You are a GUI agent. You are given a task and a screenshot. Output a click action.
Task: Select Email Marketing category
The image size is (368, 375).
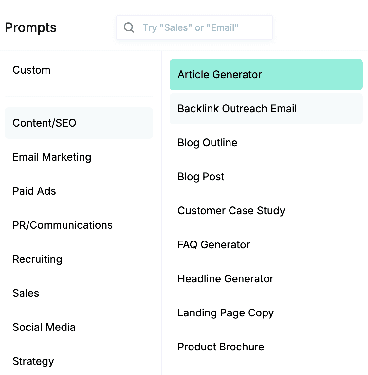pos(52,157)
